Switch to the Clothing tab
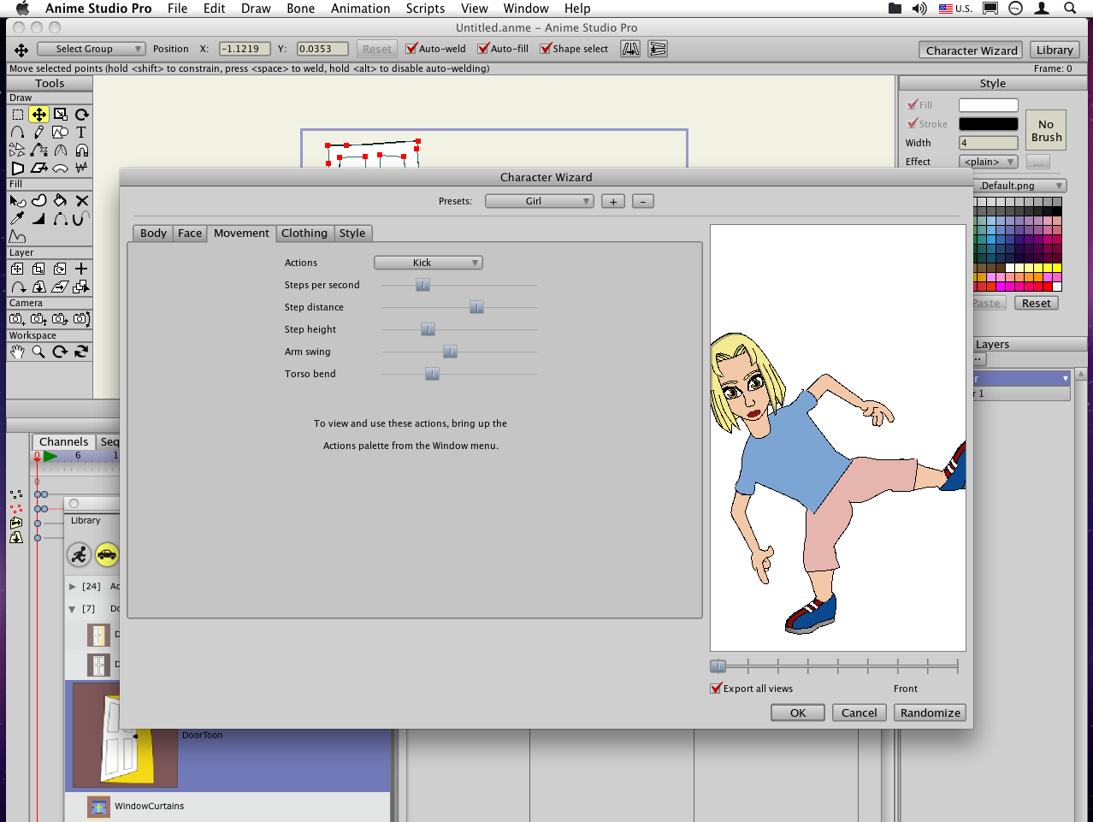This screenshot has width=1093, height=822. coord(304,234)
